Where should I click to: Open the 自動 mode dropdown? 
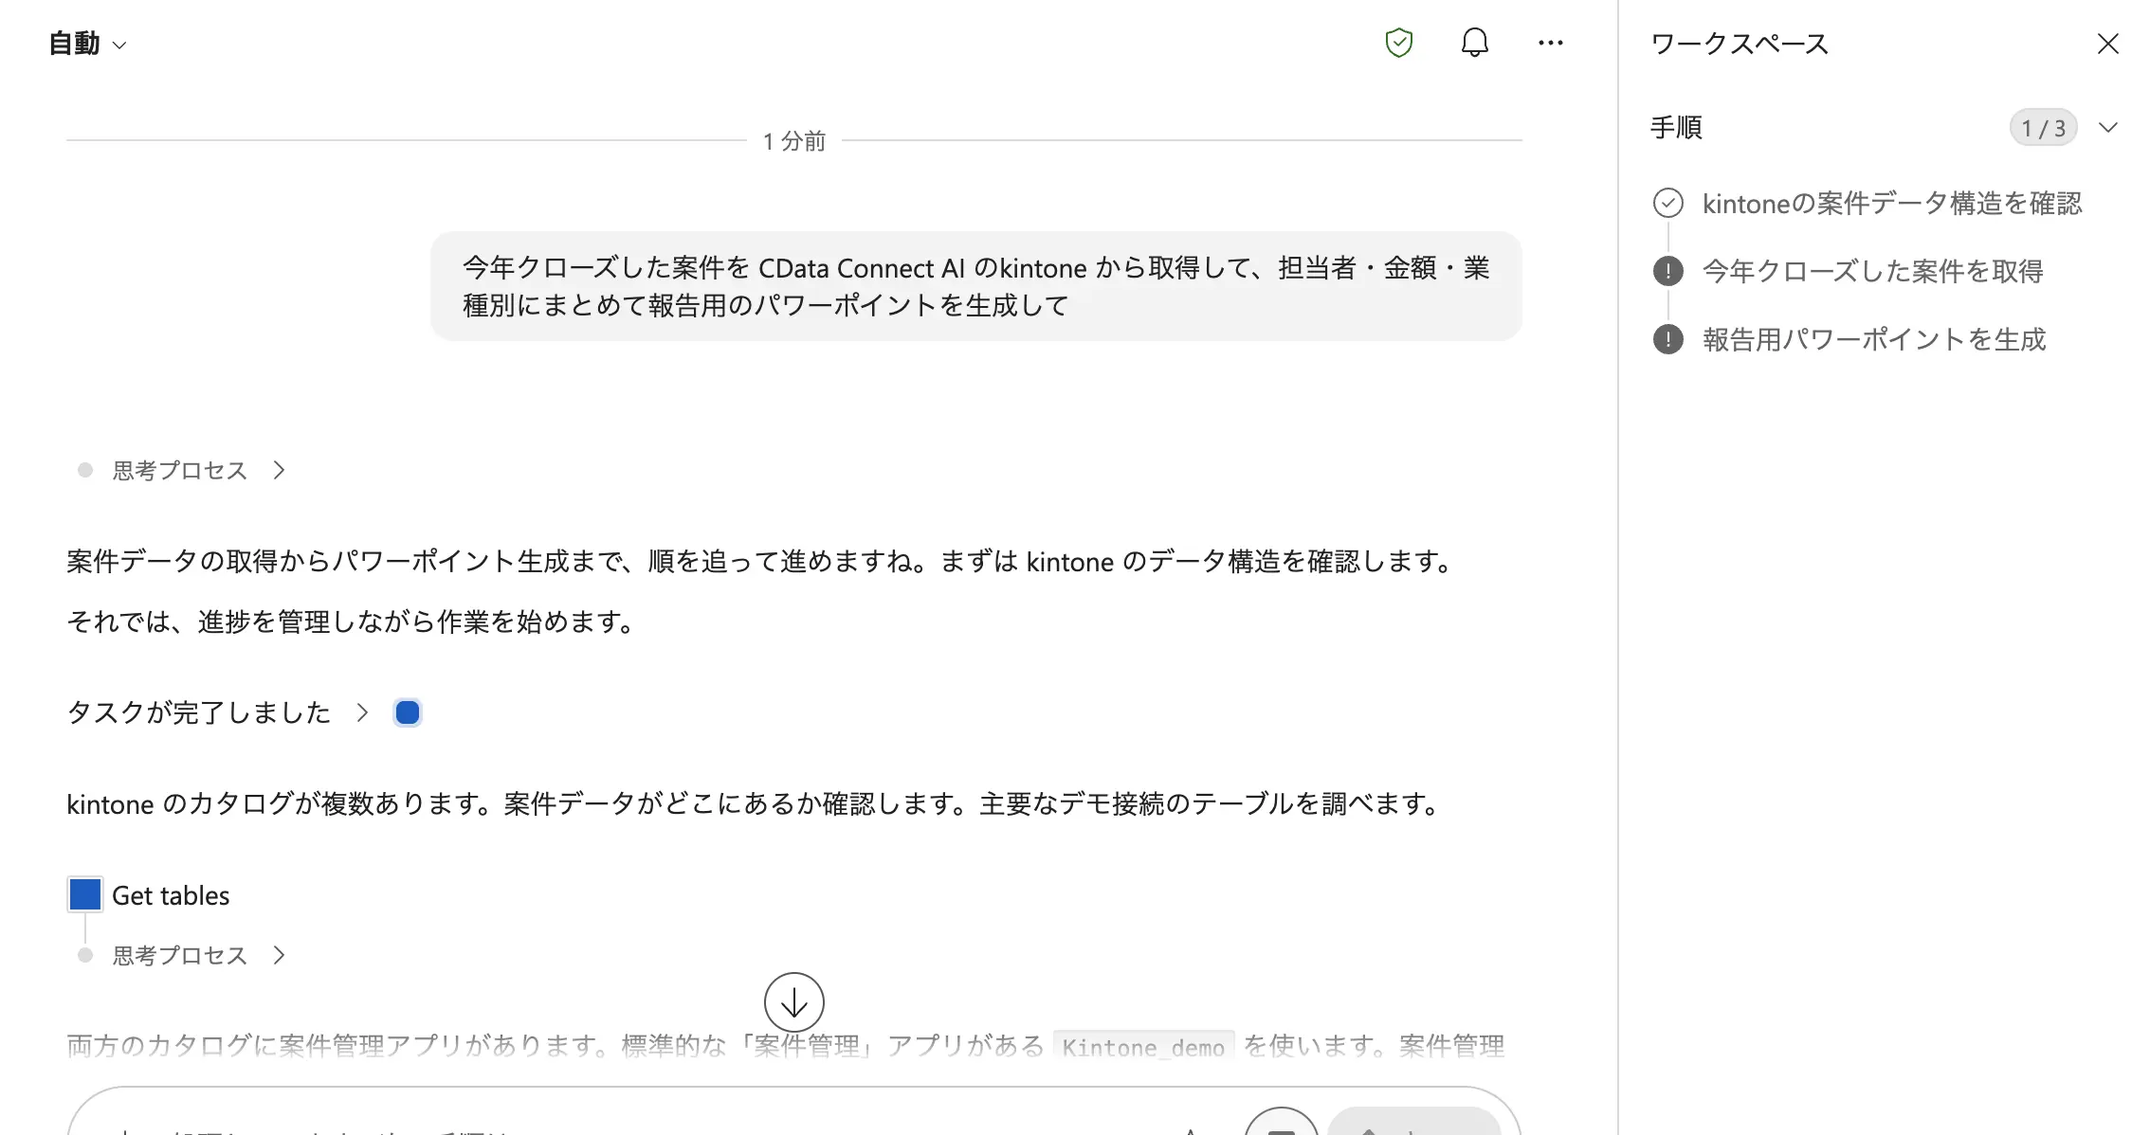point(87,44)
